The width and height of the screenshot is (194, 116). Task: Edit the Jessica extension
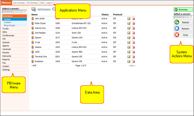[x=129, y=47]
